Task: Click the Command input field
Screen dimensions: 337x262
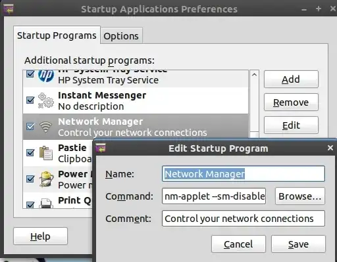Action: pos(214,196)
